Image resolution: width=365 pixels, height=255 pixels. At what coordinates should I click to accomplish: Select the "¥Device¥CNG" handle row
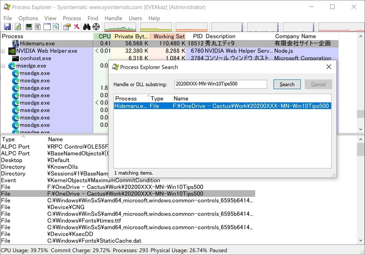pos(127,207)
